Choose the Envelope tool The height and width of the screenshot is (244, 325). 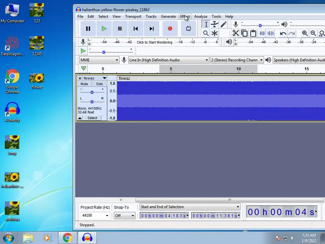(x=215, y=24)
